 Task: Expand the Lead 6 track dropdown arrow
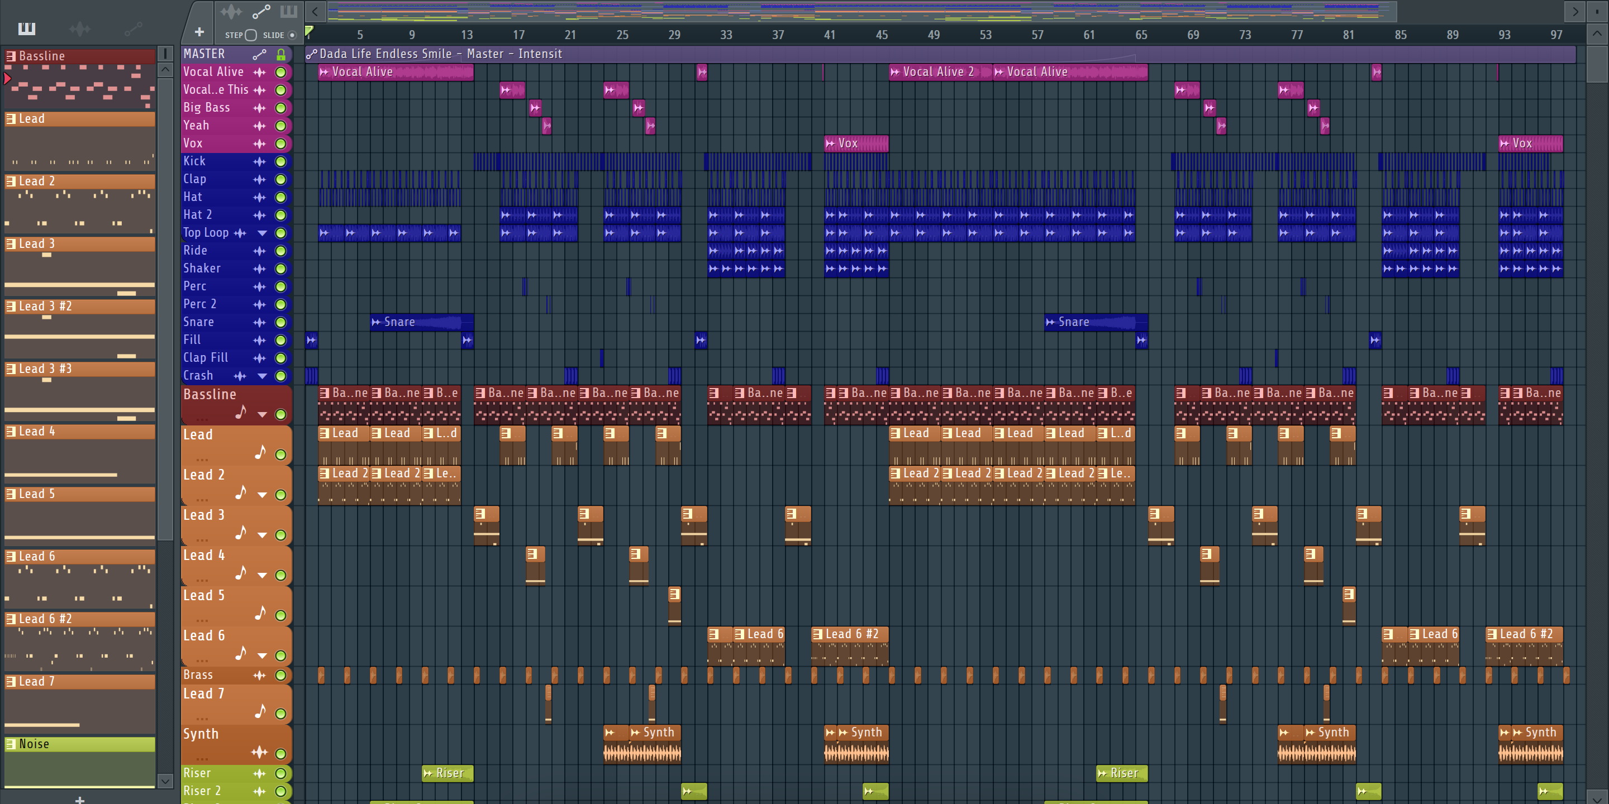263,656
